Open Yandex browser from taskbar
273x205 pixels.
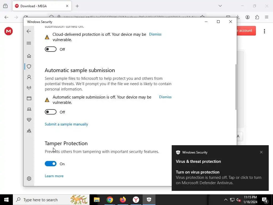pos(136,200)
